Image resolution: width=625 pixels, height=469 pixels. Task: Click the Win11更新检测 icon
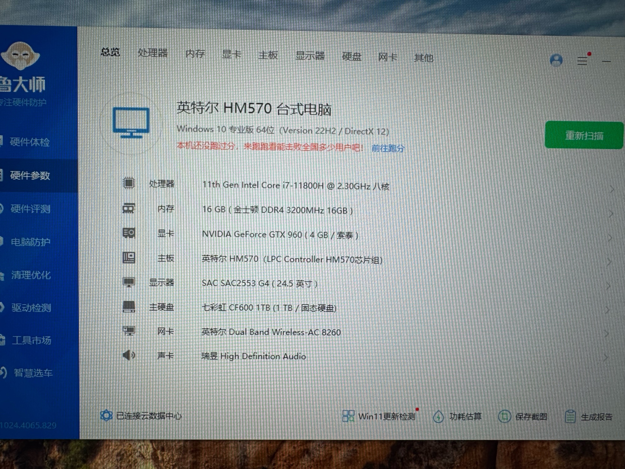click(x=348, y=416)
